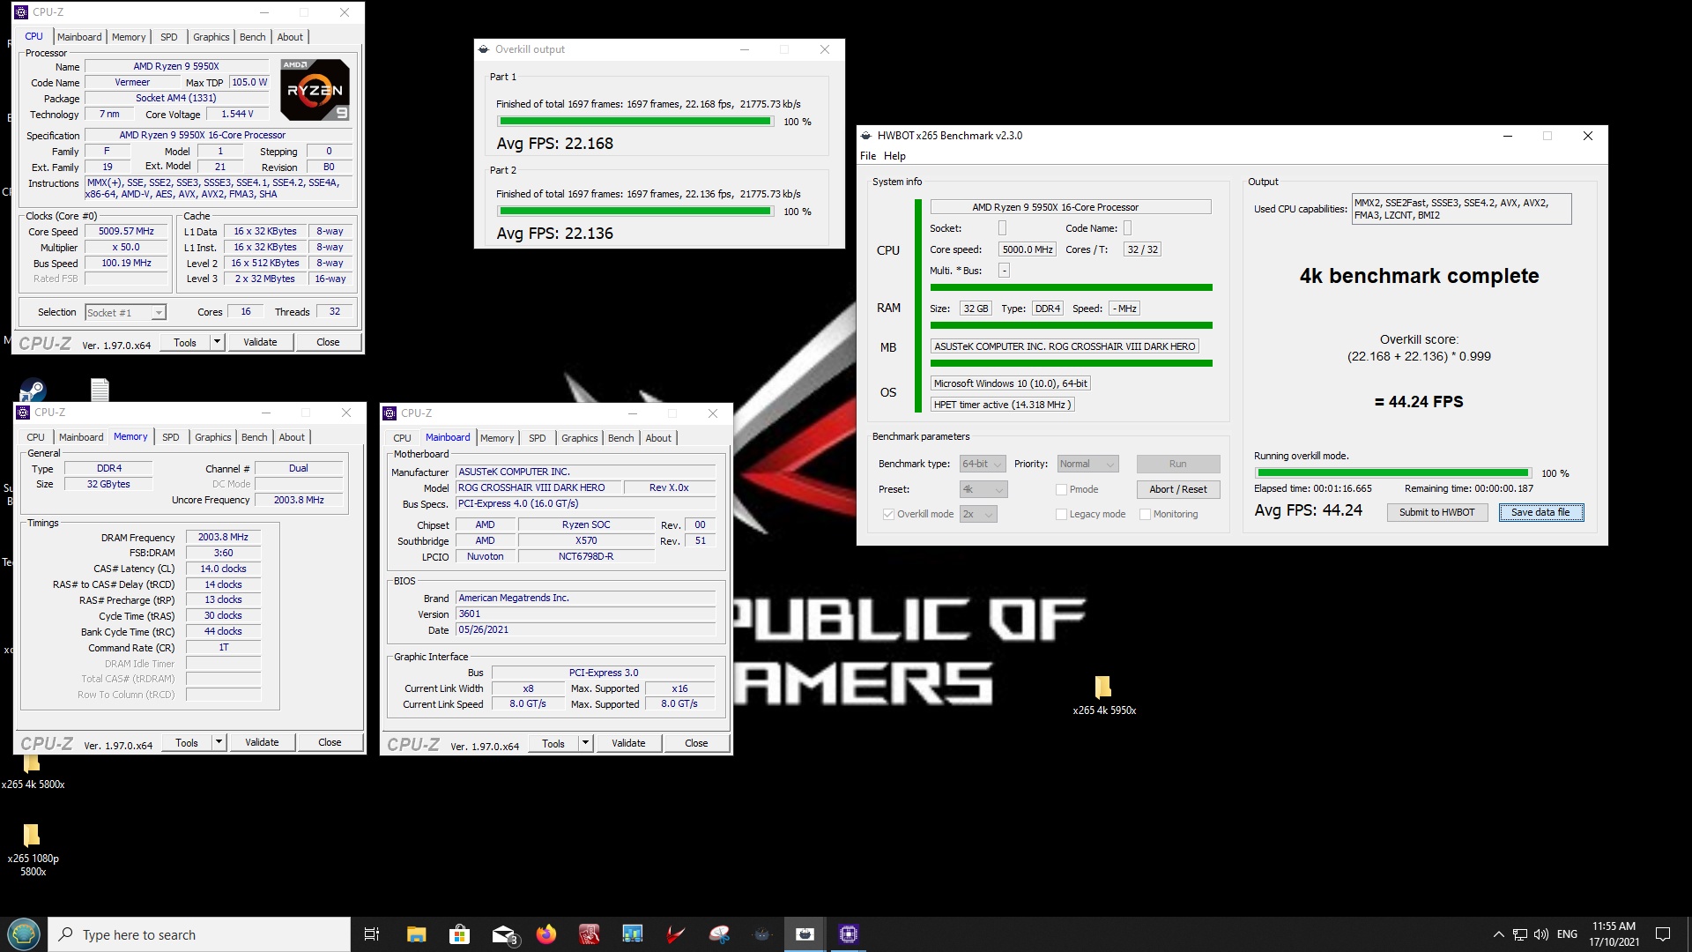The image size is (1692, 952).
Task: Click the BIOS Version 3601 value
Action: tap(585, 614)
